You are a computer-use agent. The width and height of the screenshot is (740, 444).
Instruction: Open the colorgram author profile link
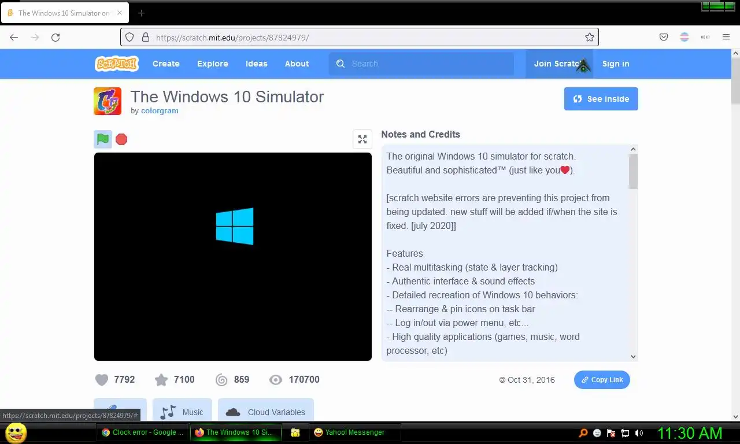click(x=160, y=110)
